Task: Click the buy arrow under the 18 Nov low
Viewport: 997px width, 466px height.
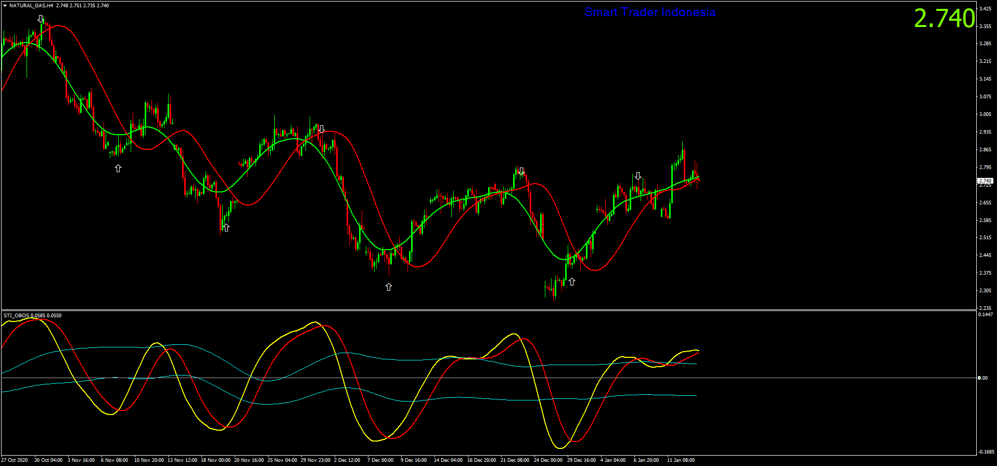Action: [x=226, y=227]
